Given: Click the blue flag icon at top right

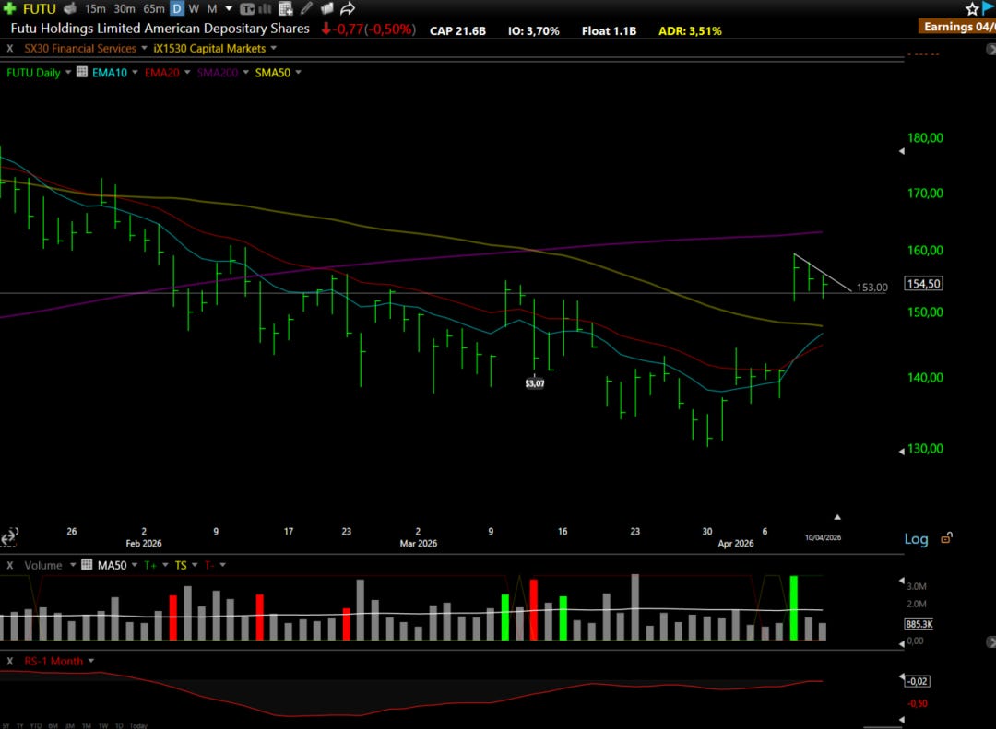Looking at the screenshot, I should tap(989, 7).
